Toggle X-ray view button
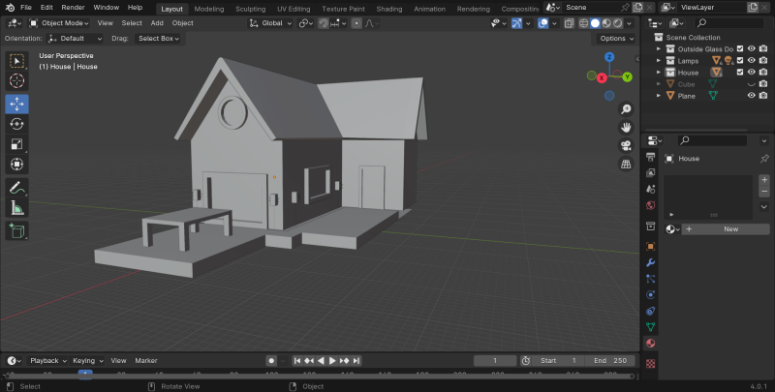This screenshot has height=392, width=775. tap(570, 23)
